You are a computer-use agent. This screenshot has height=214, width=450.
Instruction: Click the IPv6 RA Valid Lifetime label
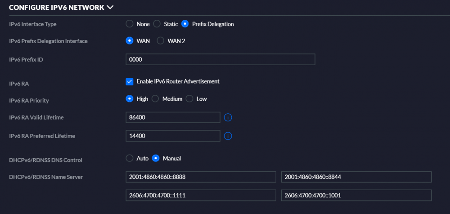[x=36, y=117]
